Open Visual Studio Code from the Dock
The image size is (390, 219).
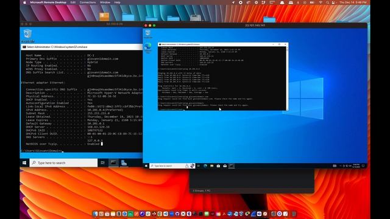coord(165,214)
